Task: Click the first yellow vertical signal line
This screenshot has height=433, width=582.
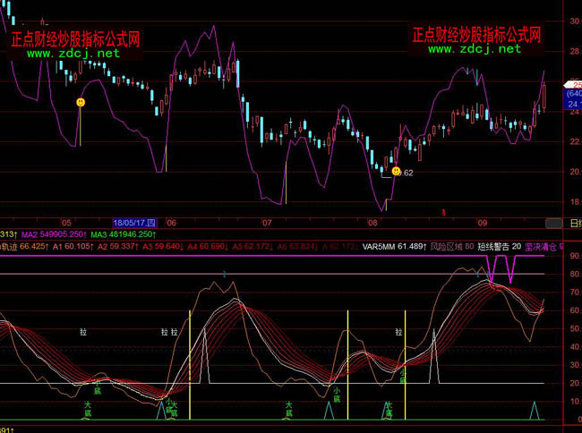Action: (190, 358)
